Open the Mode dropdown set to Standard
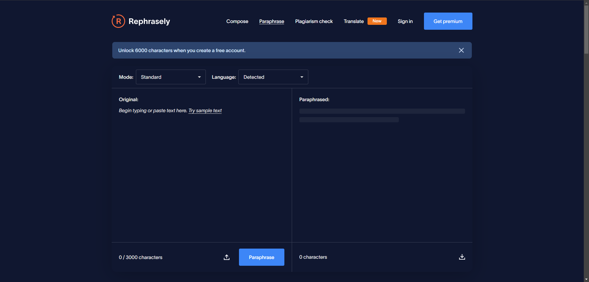 [170, 77]
